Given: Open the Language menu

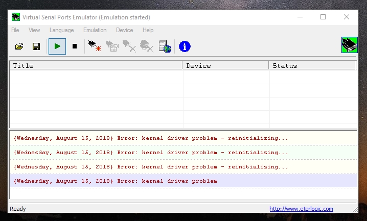Looking at the screenshot, I should [61, 30].
